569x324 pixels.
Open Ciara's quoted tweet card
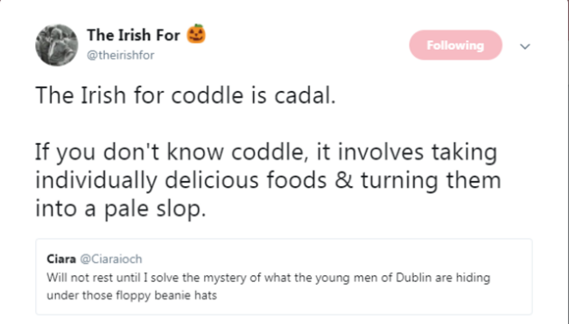pyautogui.click(x=284, y=277)
